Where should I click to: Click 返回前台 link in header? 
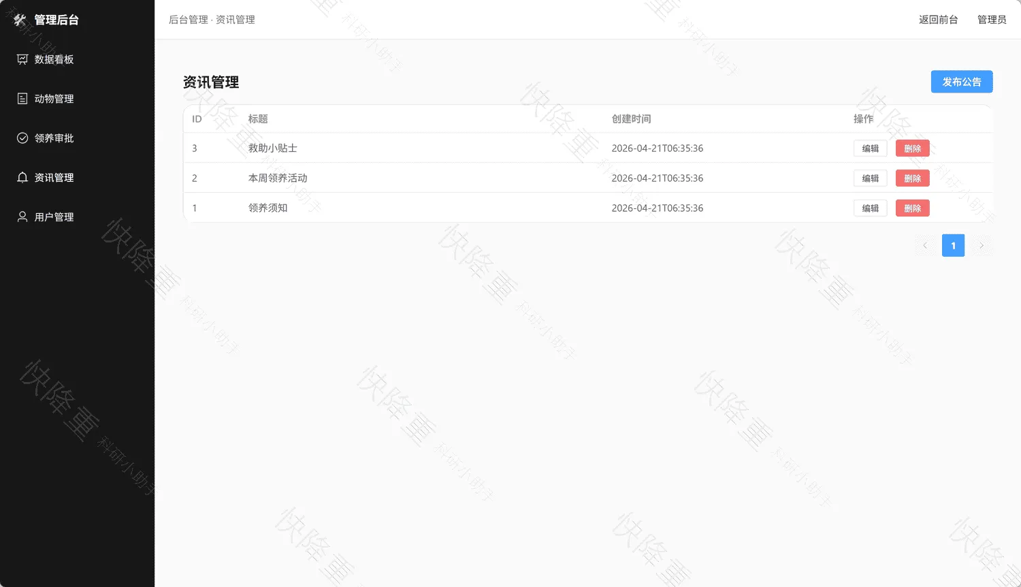[x=938, y=20]
